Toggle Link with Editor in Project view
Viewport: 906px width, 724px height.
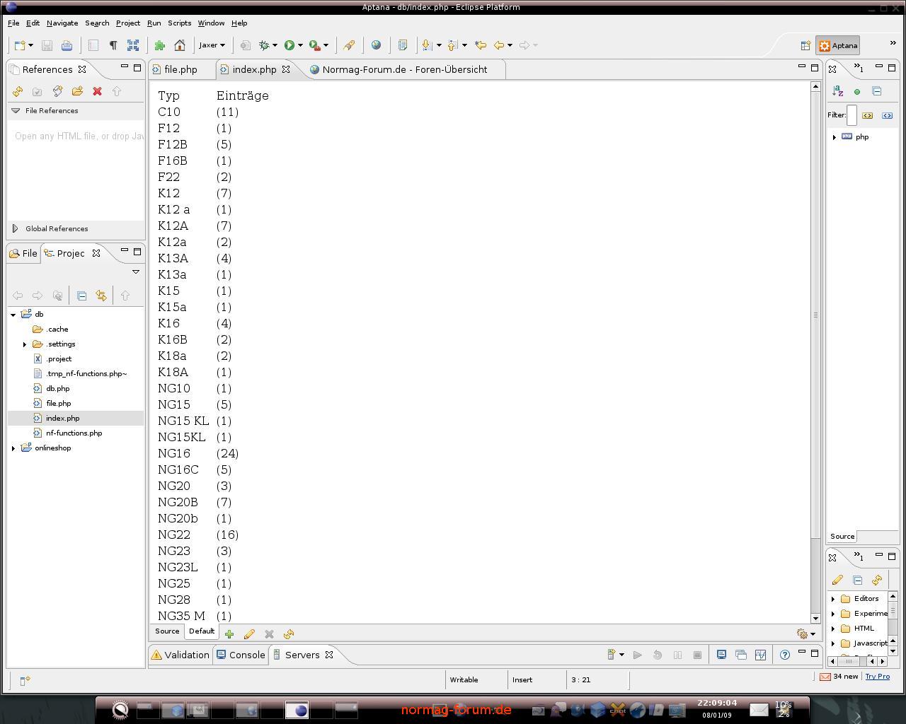[x=101, y=296]
